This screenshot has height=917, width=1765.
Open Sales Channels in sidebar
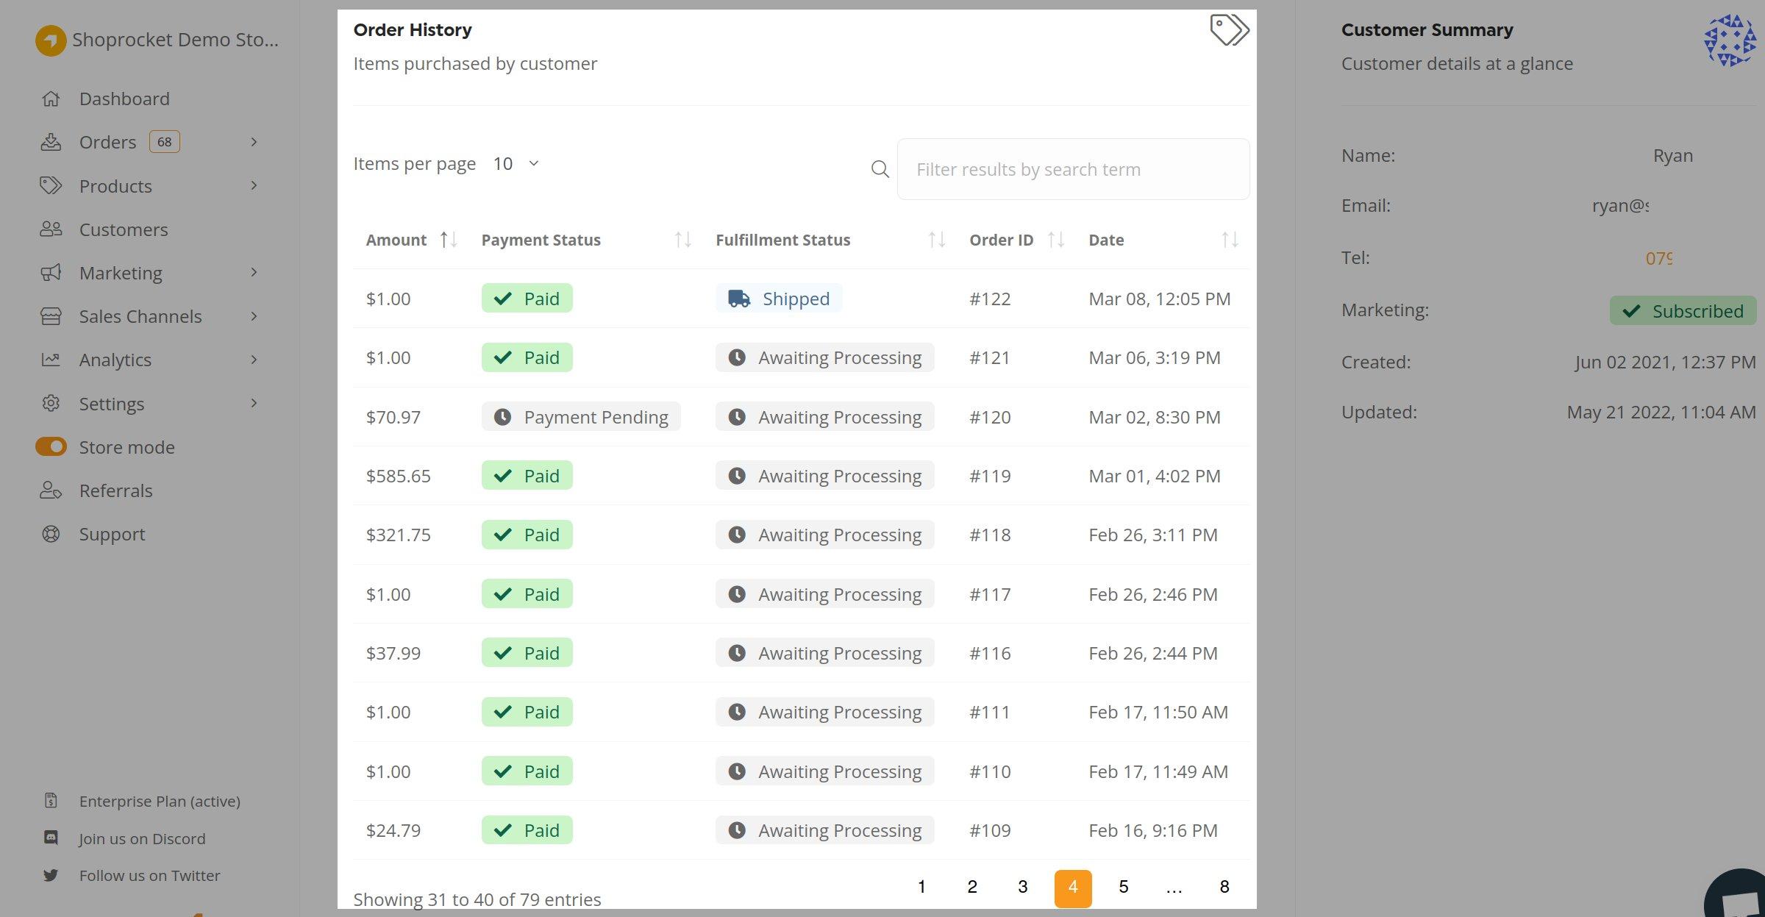(x=140, y=316)
